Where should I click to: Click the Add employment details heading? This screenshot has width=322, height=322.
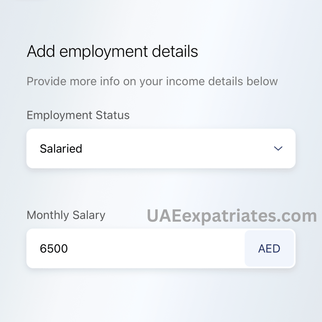(x=112, y=51)
